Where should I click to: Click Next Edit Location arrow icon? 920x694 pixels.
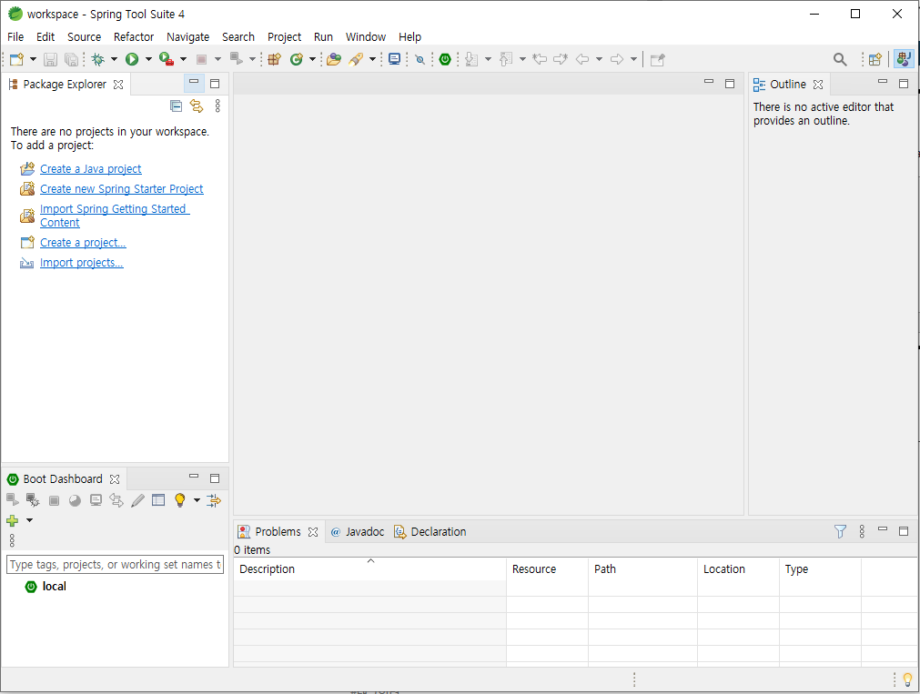pyautogui.click(x=561, y=58)
